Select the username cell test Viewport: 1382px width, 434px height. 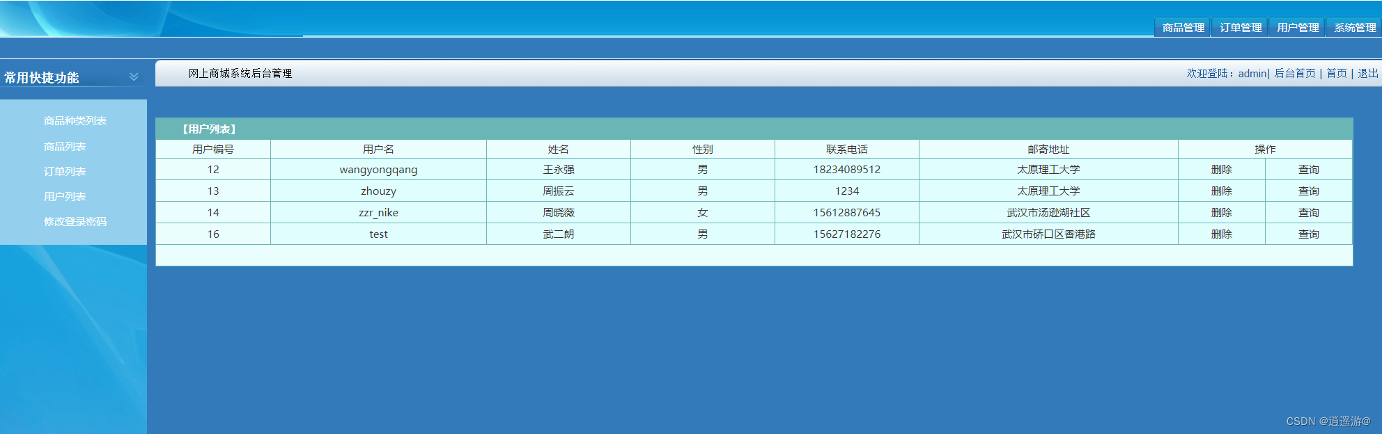378,234
